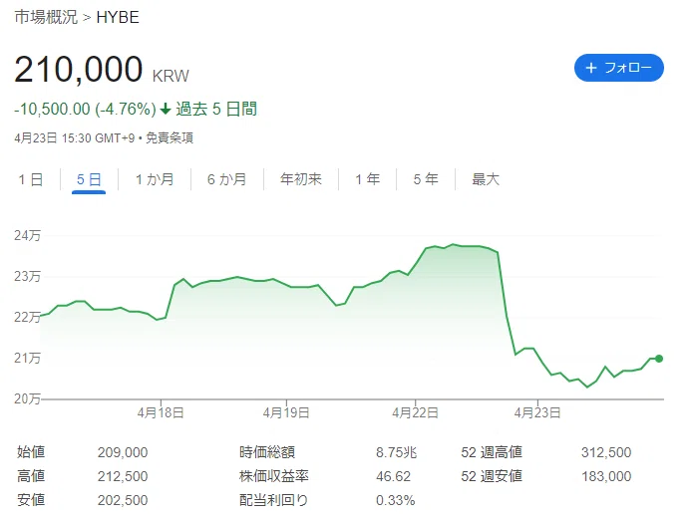The image size is (692, 520).
Task: Click the 始値 label
Action: (x=31, y=452)
